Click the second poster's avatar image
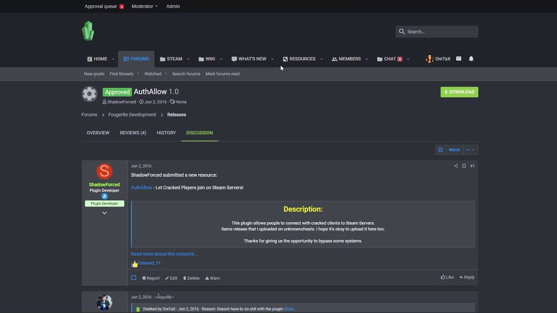The width and height of the screenshot is (557, 313). (x=104, y=302)
